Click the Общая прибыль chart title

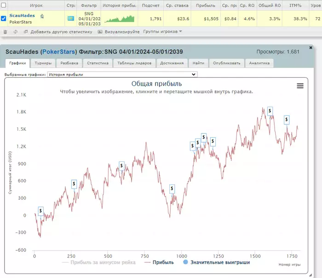(x=156, y=84)
